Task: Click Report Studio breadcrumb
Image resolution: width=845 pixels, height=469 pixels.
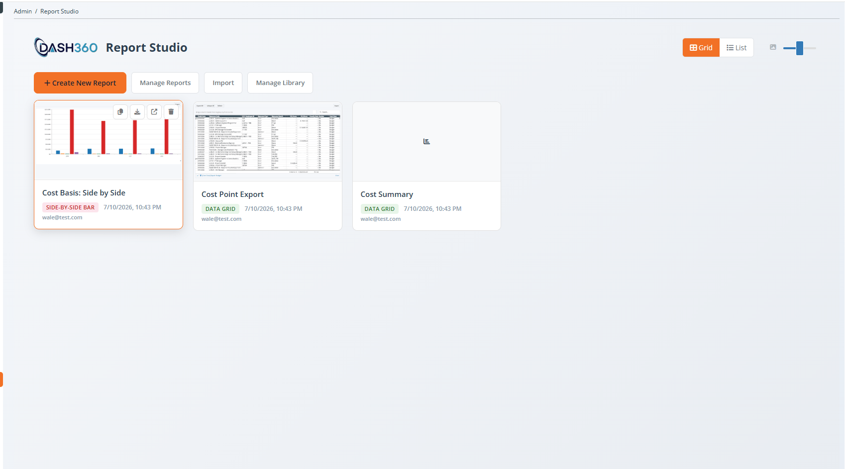Action: tap(59, 11)
